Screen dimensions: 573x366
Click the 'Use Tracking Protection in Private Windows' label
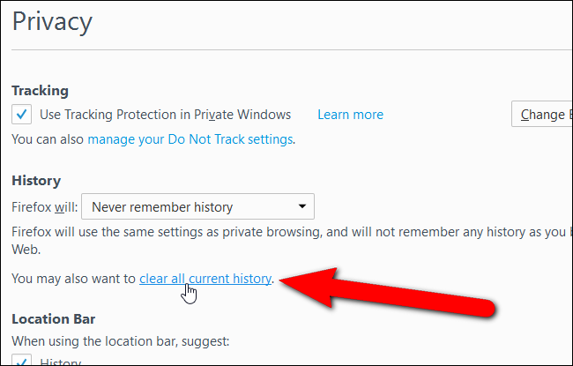[x=165, y=115]
